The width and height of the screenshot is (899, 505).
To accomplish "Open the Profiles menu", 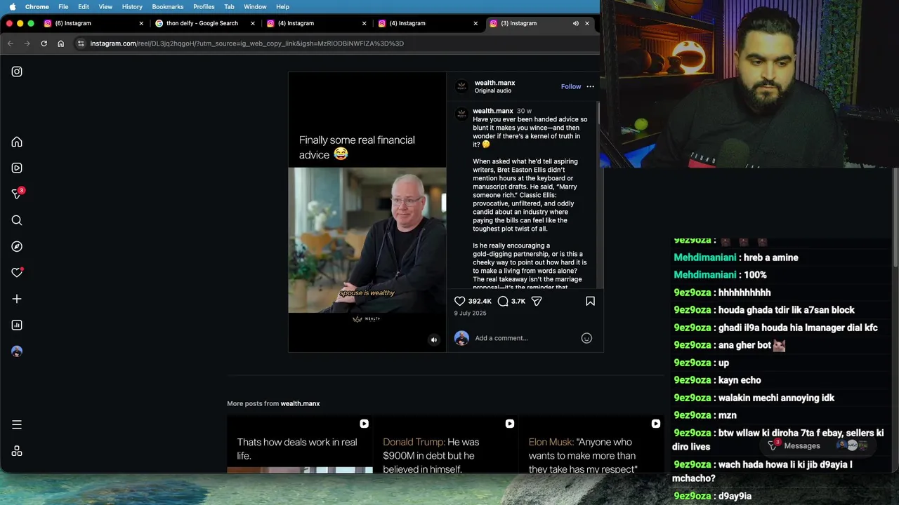I will pyautogui.click(x=204, y=6).
